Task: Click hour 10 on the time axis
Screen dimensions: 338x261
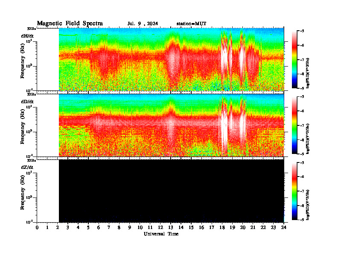Action: [140, 227]
